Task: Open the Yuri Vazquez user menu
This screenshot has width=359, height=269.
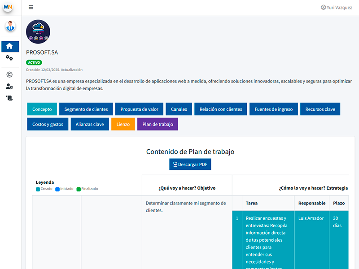Action: tap(337, 7)
